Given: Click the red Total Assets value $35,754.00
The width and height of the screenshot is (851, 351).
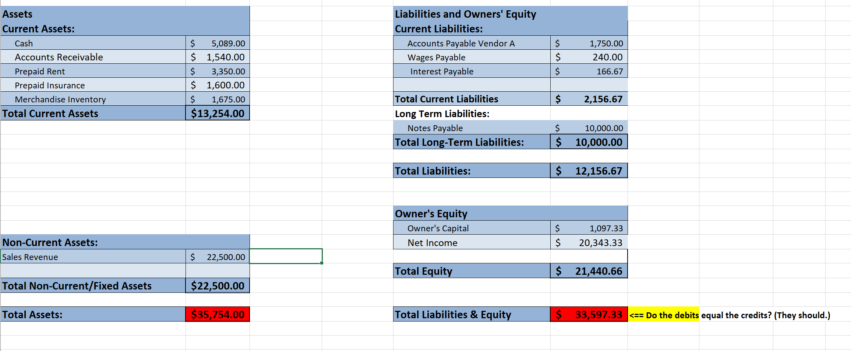Looking at the screenshot, I should (218, 314).
